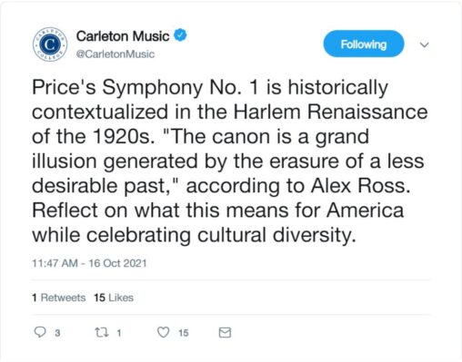462x362 pixels.
Task: View the 15 Likes list
Action: [114, 298]
